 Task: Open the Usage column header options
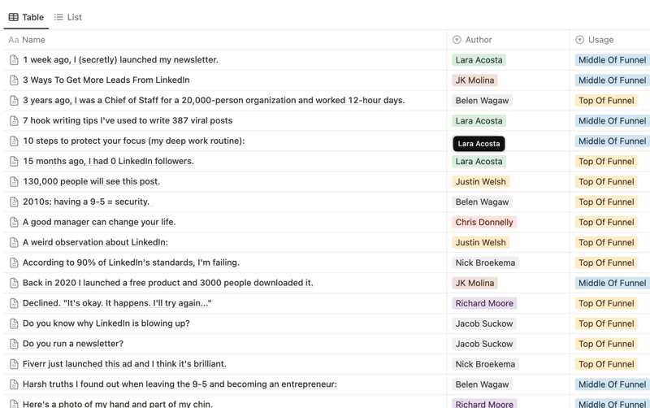[600, 40]
